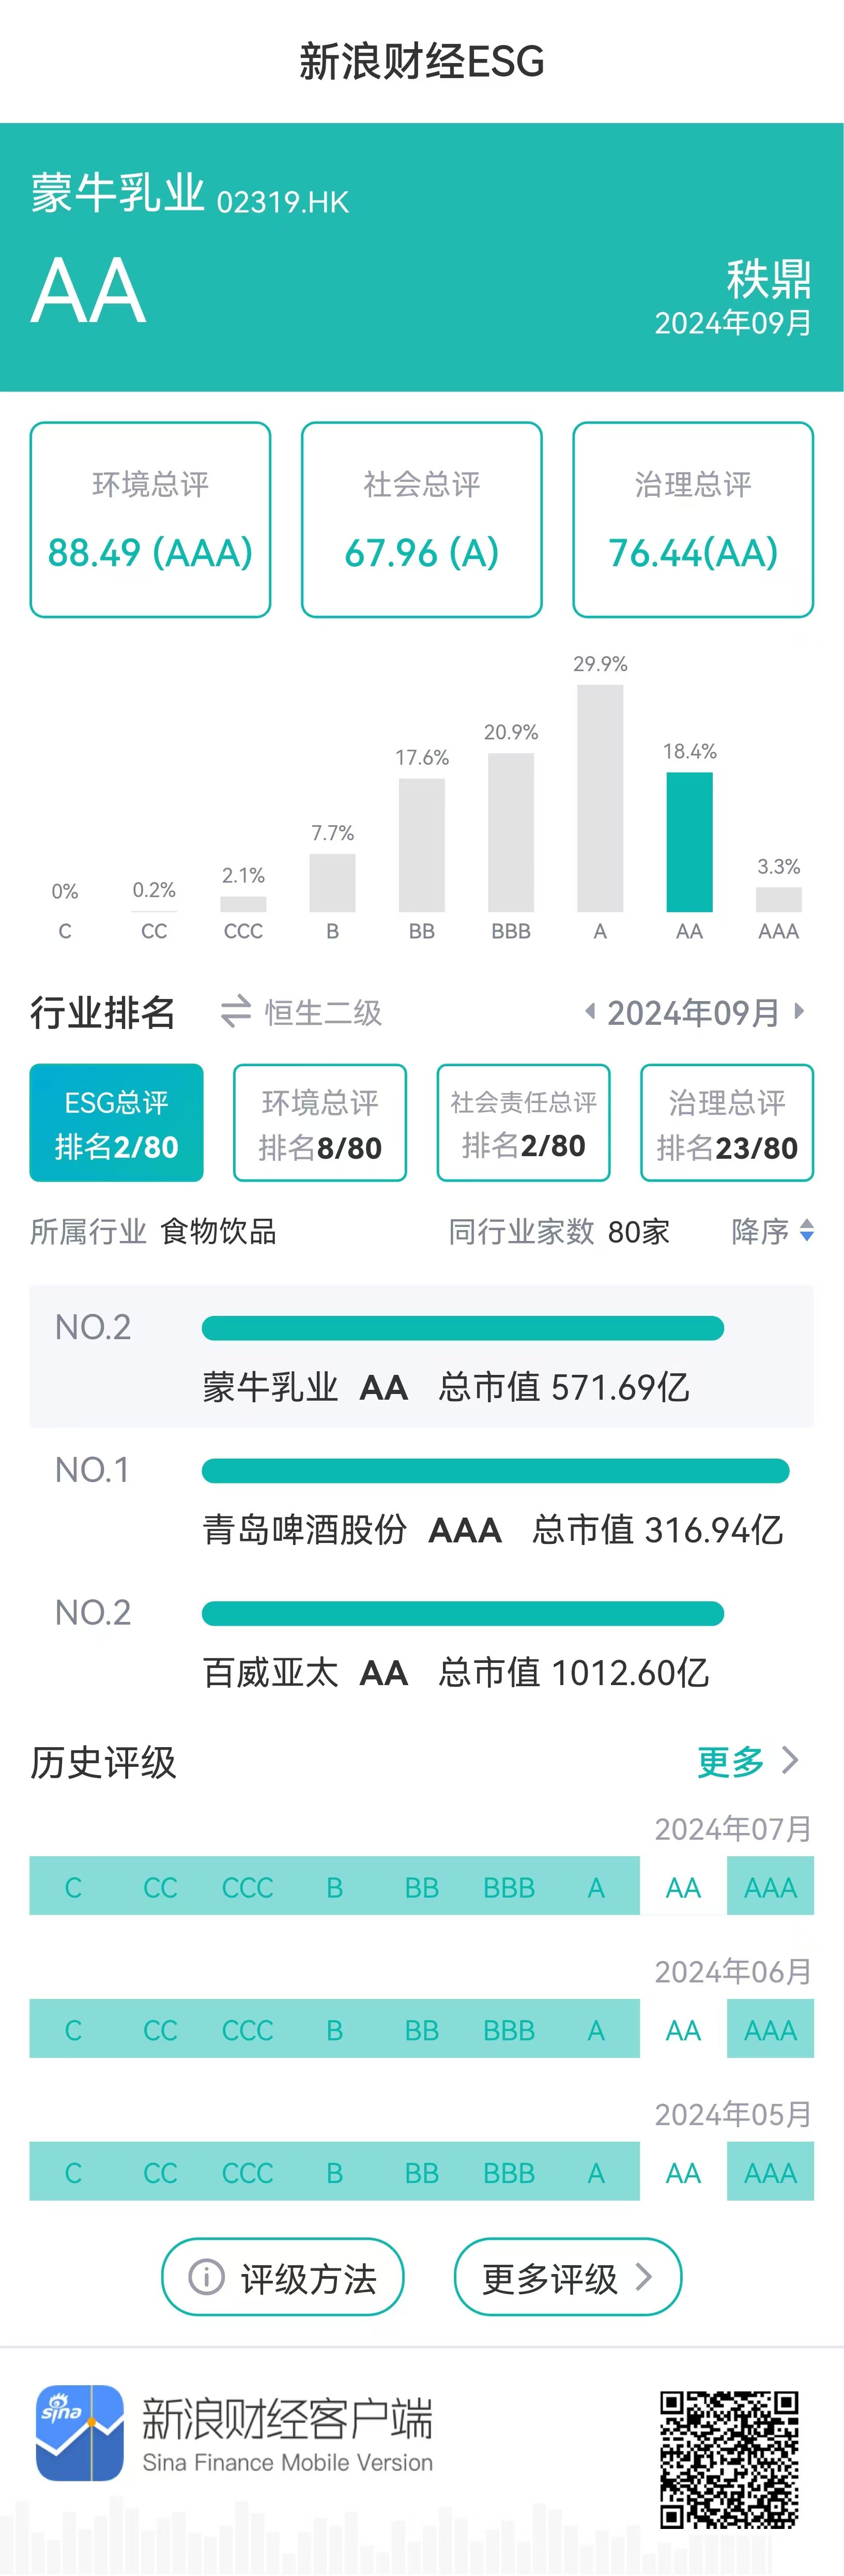Image resolution: width=844 pixels, height=2576 pixels.
Task: Click the 秩鼎 rating provider label
Action: (769, 279)
